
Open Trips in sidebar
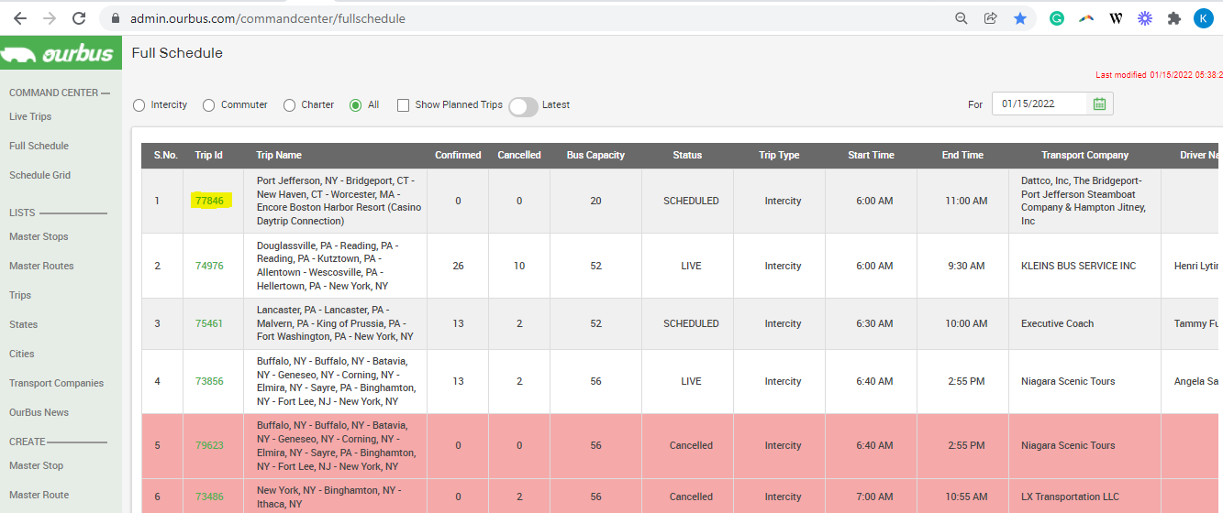coord(20,295)
